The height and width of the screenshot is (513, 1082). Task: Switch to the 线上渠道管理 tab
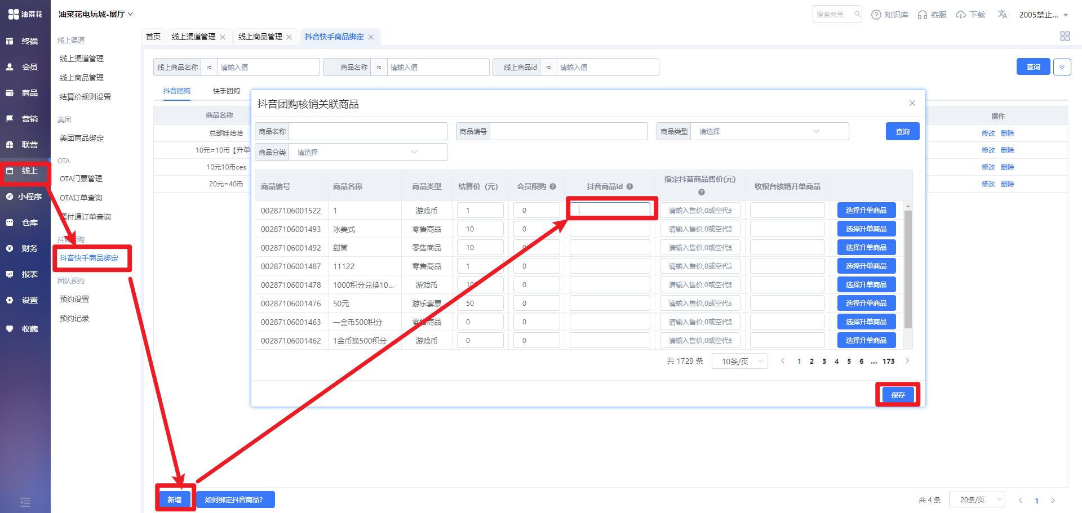pyautogui.click(x=193, y=37)
